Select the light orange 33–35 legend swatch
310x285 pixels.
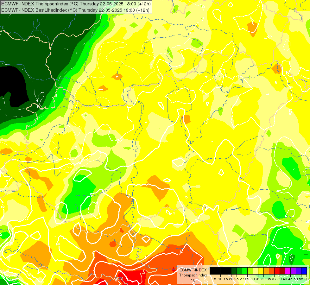266,271
